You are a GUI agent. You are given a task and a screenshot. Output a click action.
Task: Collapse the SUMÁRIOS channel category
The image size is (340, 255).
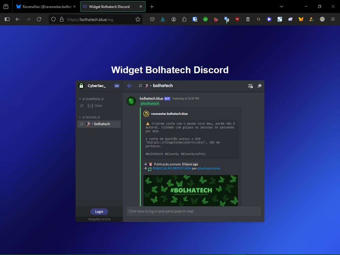pyautogui.click(x=91, y=99)
